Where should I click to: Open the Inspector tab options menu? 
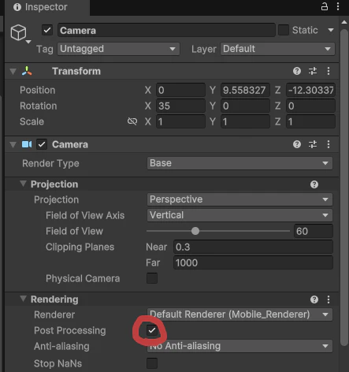click(338, 6)
